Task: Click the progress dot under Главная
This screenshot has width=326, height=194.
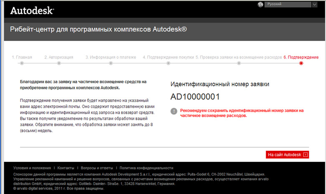Action: click(22, 63)
